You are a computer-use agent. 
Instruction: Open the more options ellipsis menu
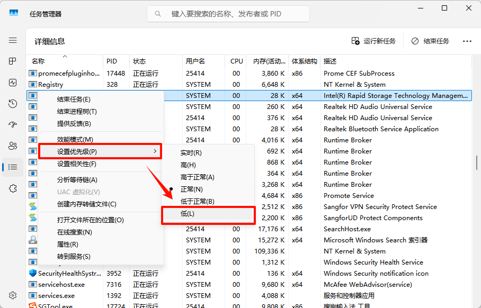click(x=466, y=41)
